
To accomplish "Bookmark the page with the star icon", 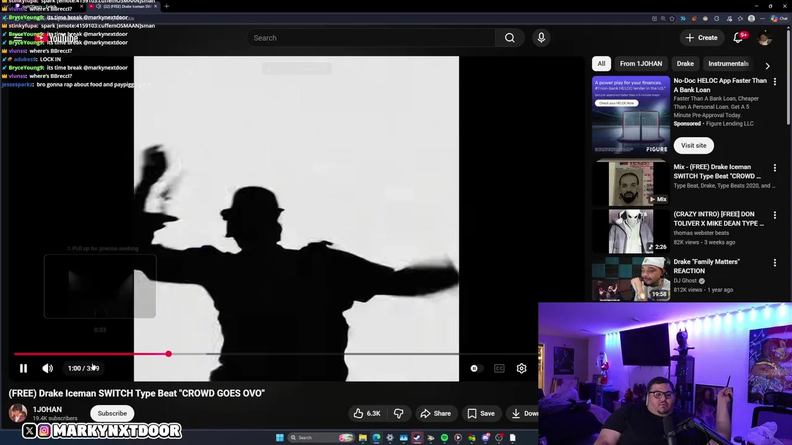I will [x=672, y=19].
